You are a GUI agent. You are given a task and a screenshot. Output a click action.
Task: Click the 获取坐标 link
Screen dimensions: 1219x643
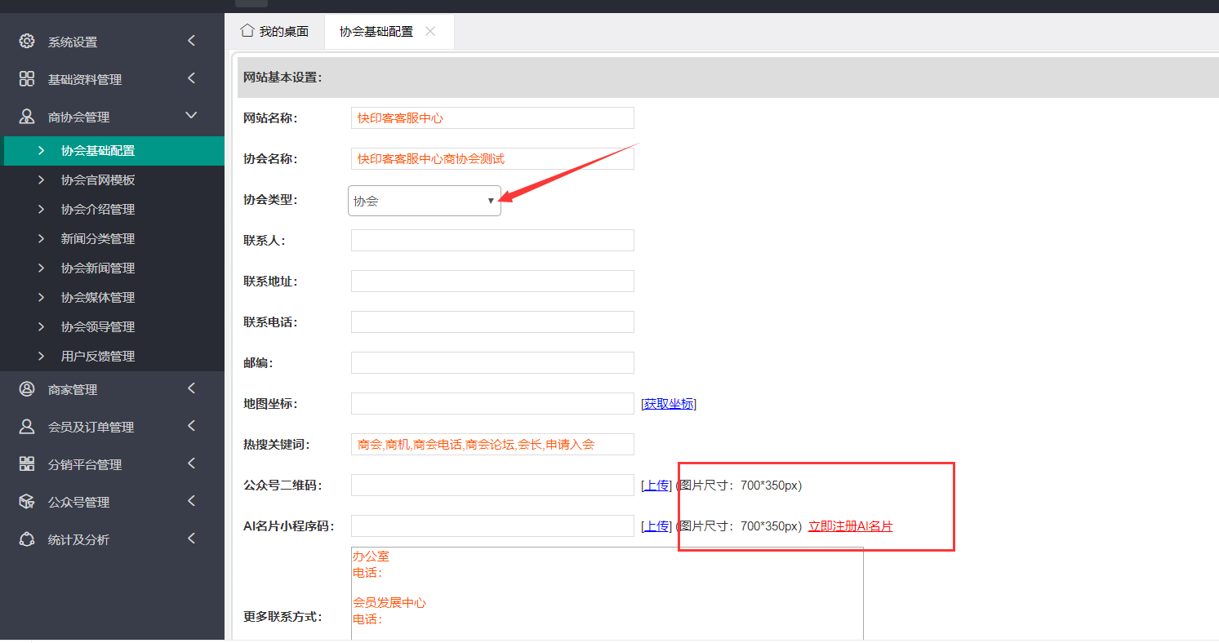669,404
